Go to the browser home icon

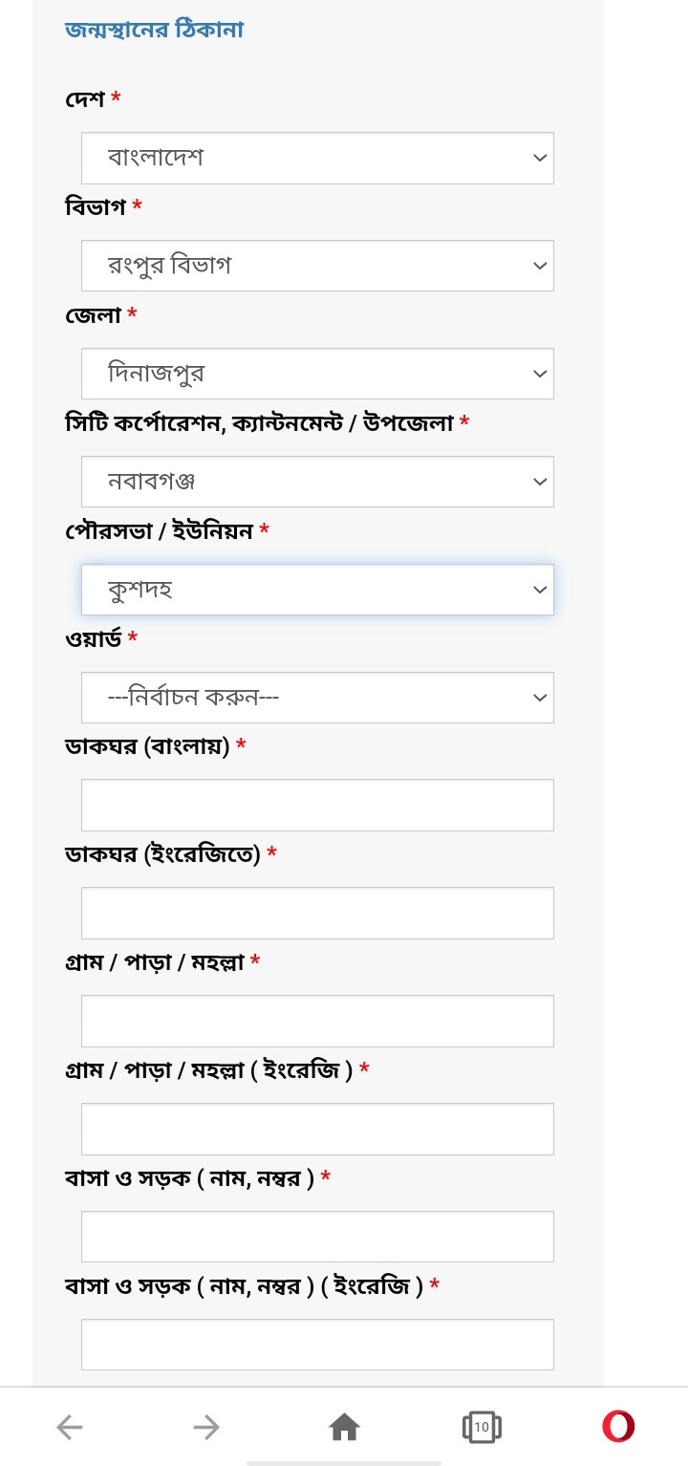click(344, 1428)
